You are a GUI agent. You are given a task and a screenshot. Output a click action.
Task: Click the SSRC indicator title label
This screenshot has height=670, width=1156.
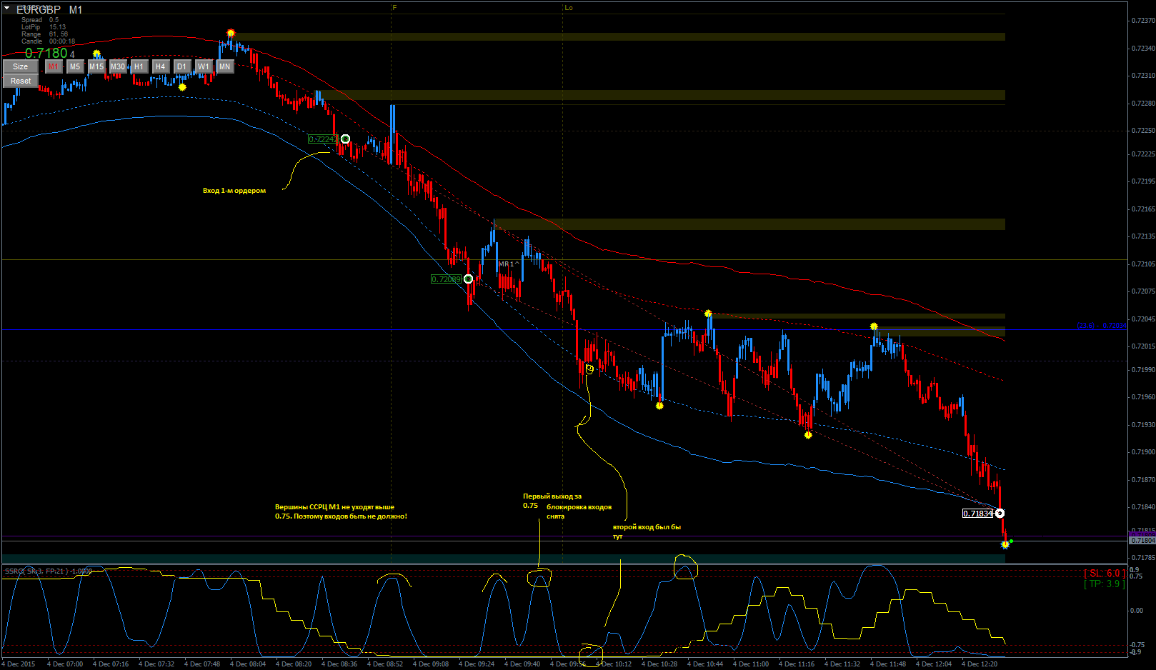[x=48, y=571]
